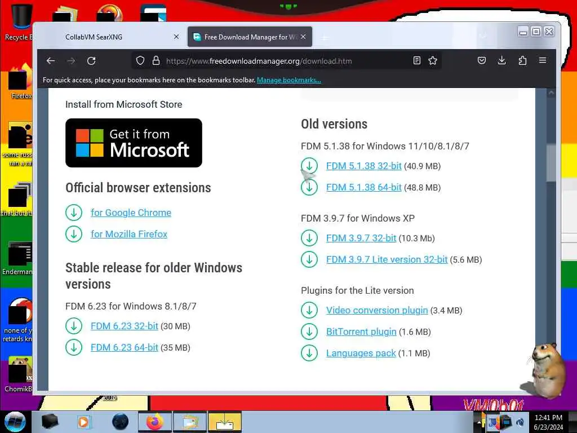Download FDM 3.9.7 Lite version 32-bit
The height and width of the screenshot is (433, 577).
click(387, 259)
